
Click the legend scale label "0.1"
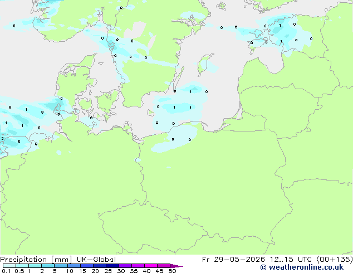6,271
